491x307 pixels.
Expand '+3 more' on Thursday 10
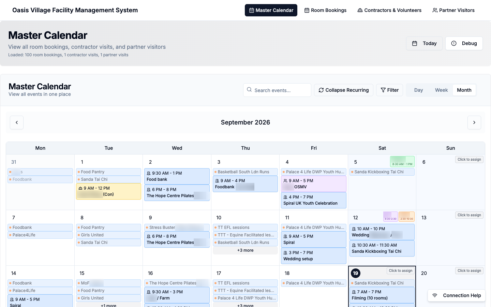point(245,250)
